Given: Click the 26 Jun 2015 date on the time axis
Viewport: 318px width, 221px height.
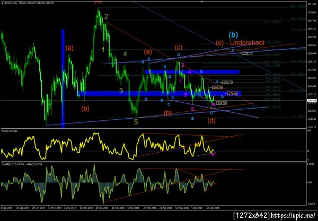Looking at the screenshot, I should (213, 208).
